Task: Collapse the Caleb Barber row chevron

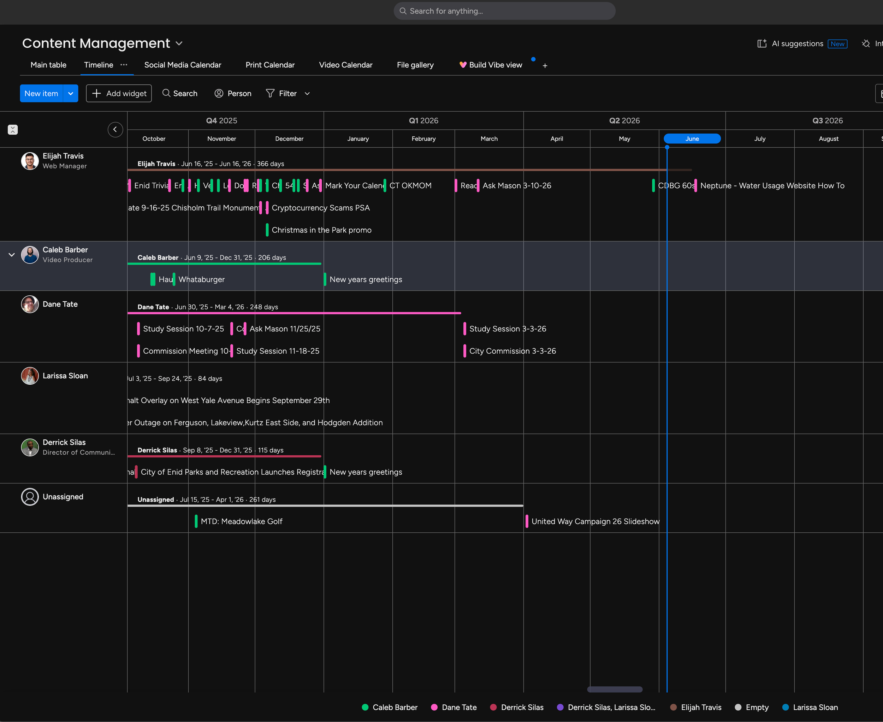Action: pos(12,255)
